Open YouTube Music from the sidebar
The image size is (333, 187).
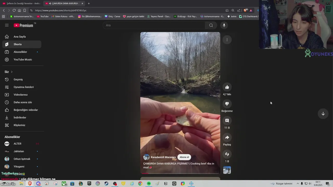click(x=22, y=59)
